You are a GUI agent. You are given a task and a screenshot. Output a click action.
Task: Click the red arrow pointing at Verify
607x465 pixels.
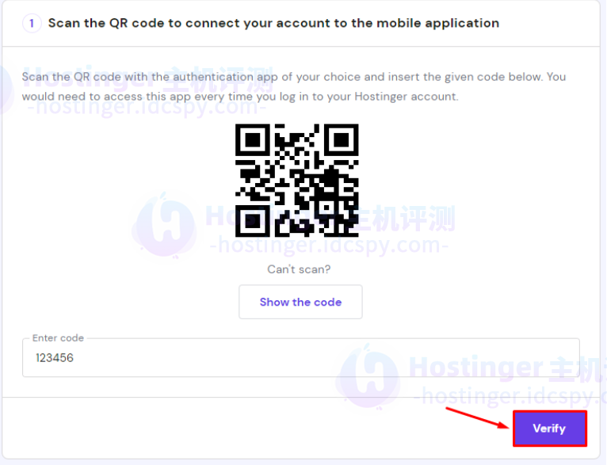[478, 417]
